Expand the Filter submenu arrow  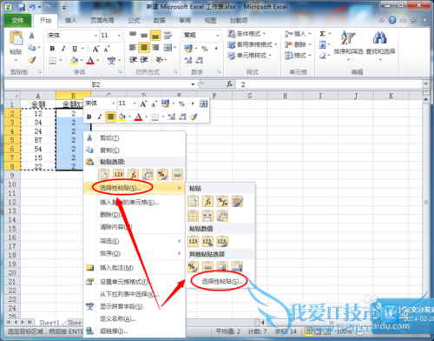point(180,241)
